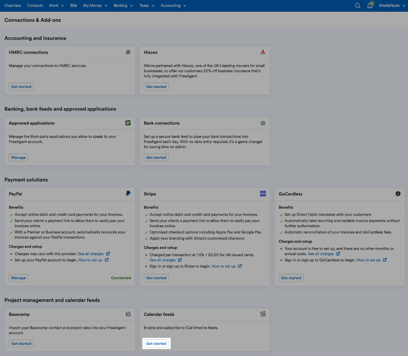Open the search magnifier icon
Viewport: 408px width, 356px height.
tap(357, 6)
